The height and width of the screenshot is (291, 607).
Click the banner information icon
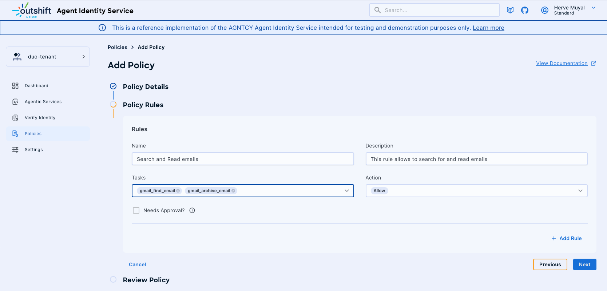click(102, 28)
